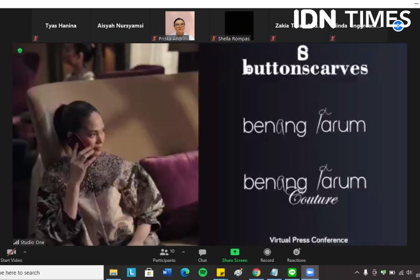Select the Tyas Hanina participant tile
420x280 pixels.
(61, 26)
